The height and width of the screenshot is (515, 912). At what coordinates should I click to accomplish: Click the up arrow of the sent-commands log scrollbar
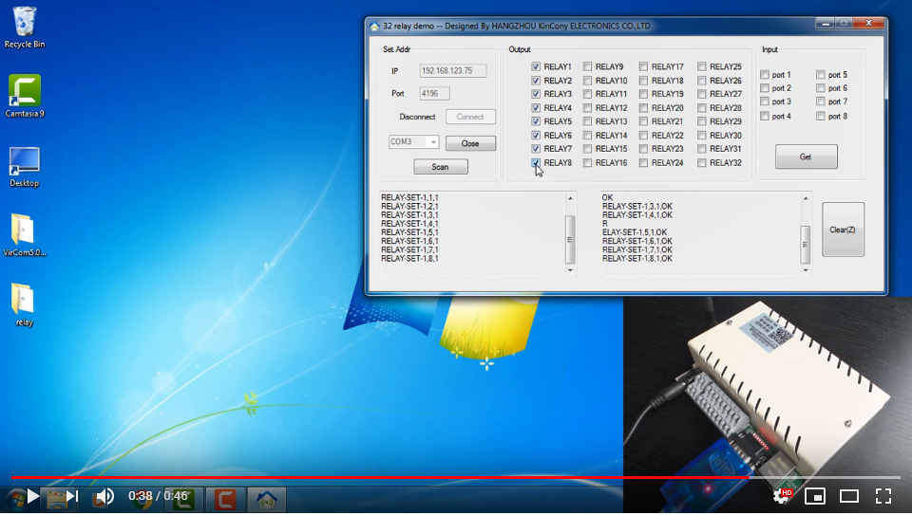[x=570, y=198]
